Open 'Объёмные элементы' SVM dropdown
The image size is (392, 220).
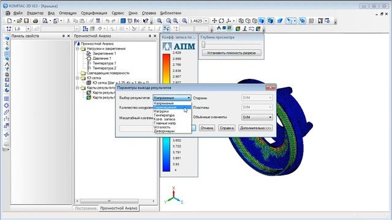pyautogui.click(x=257, y=117)
